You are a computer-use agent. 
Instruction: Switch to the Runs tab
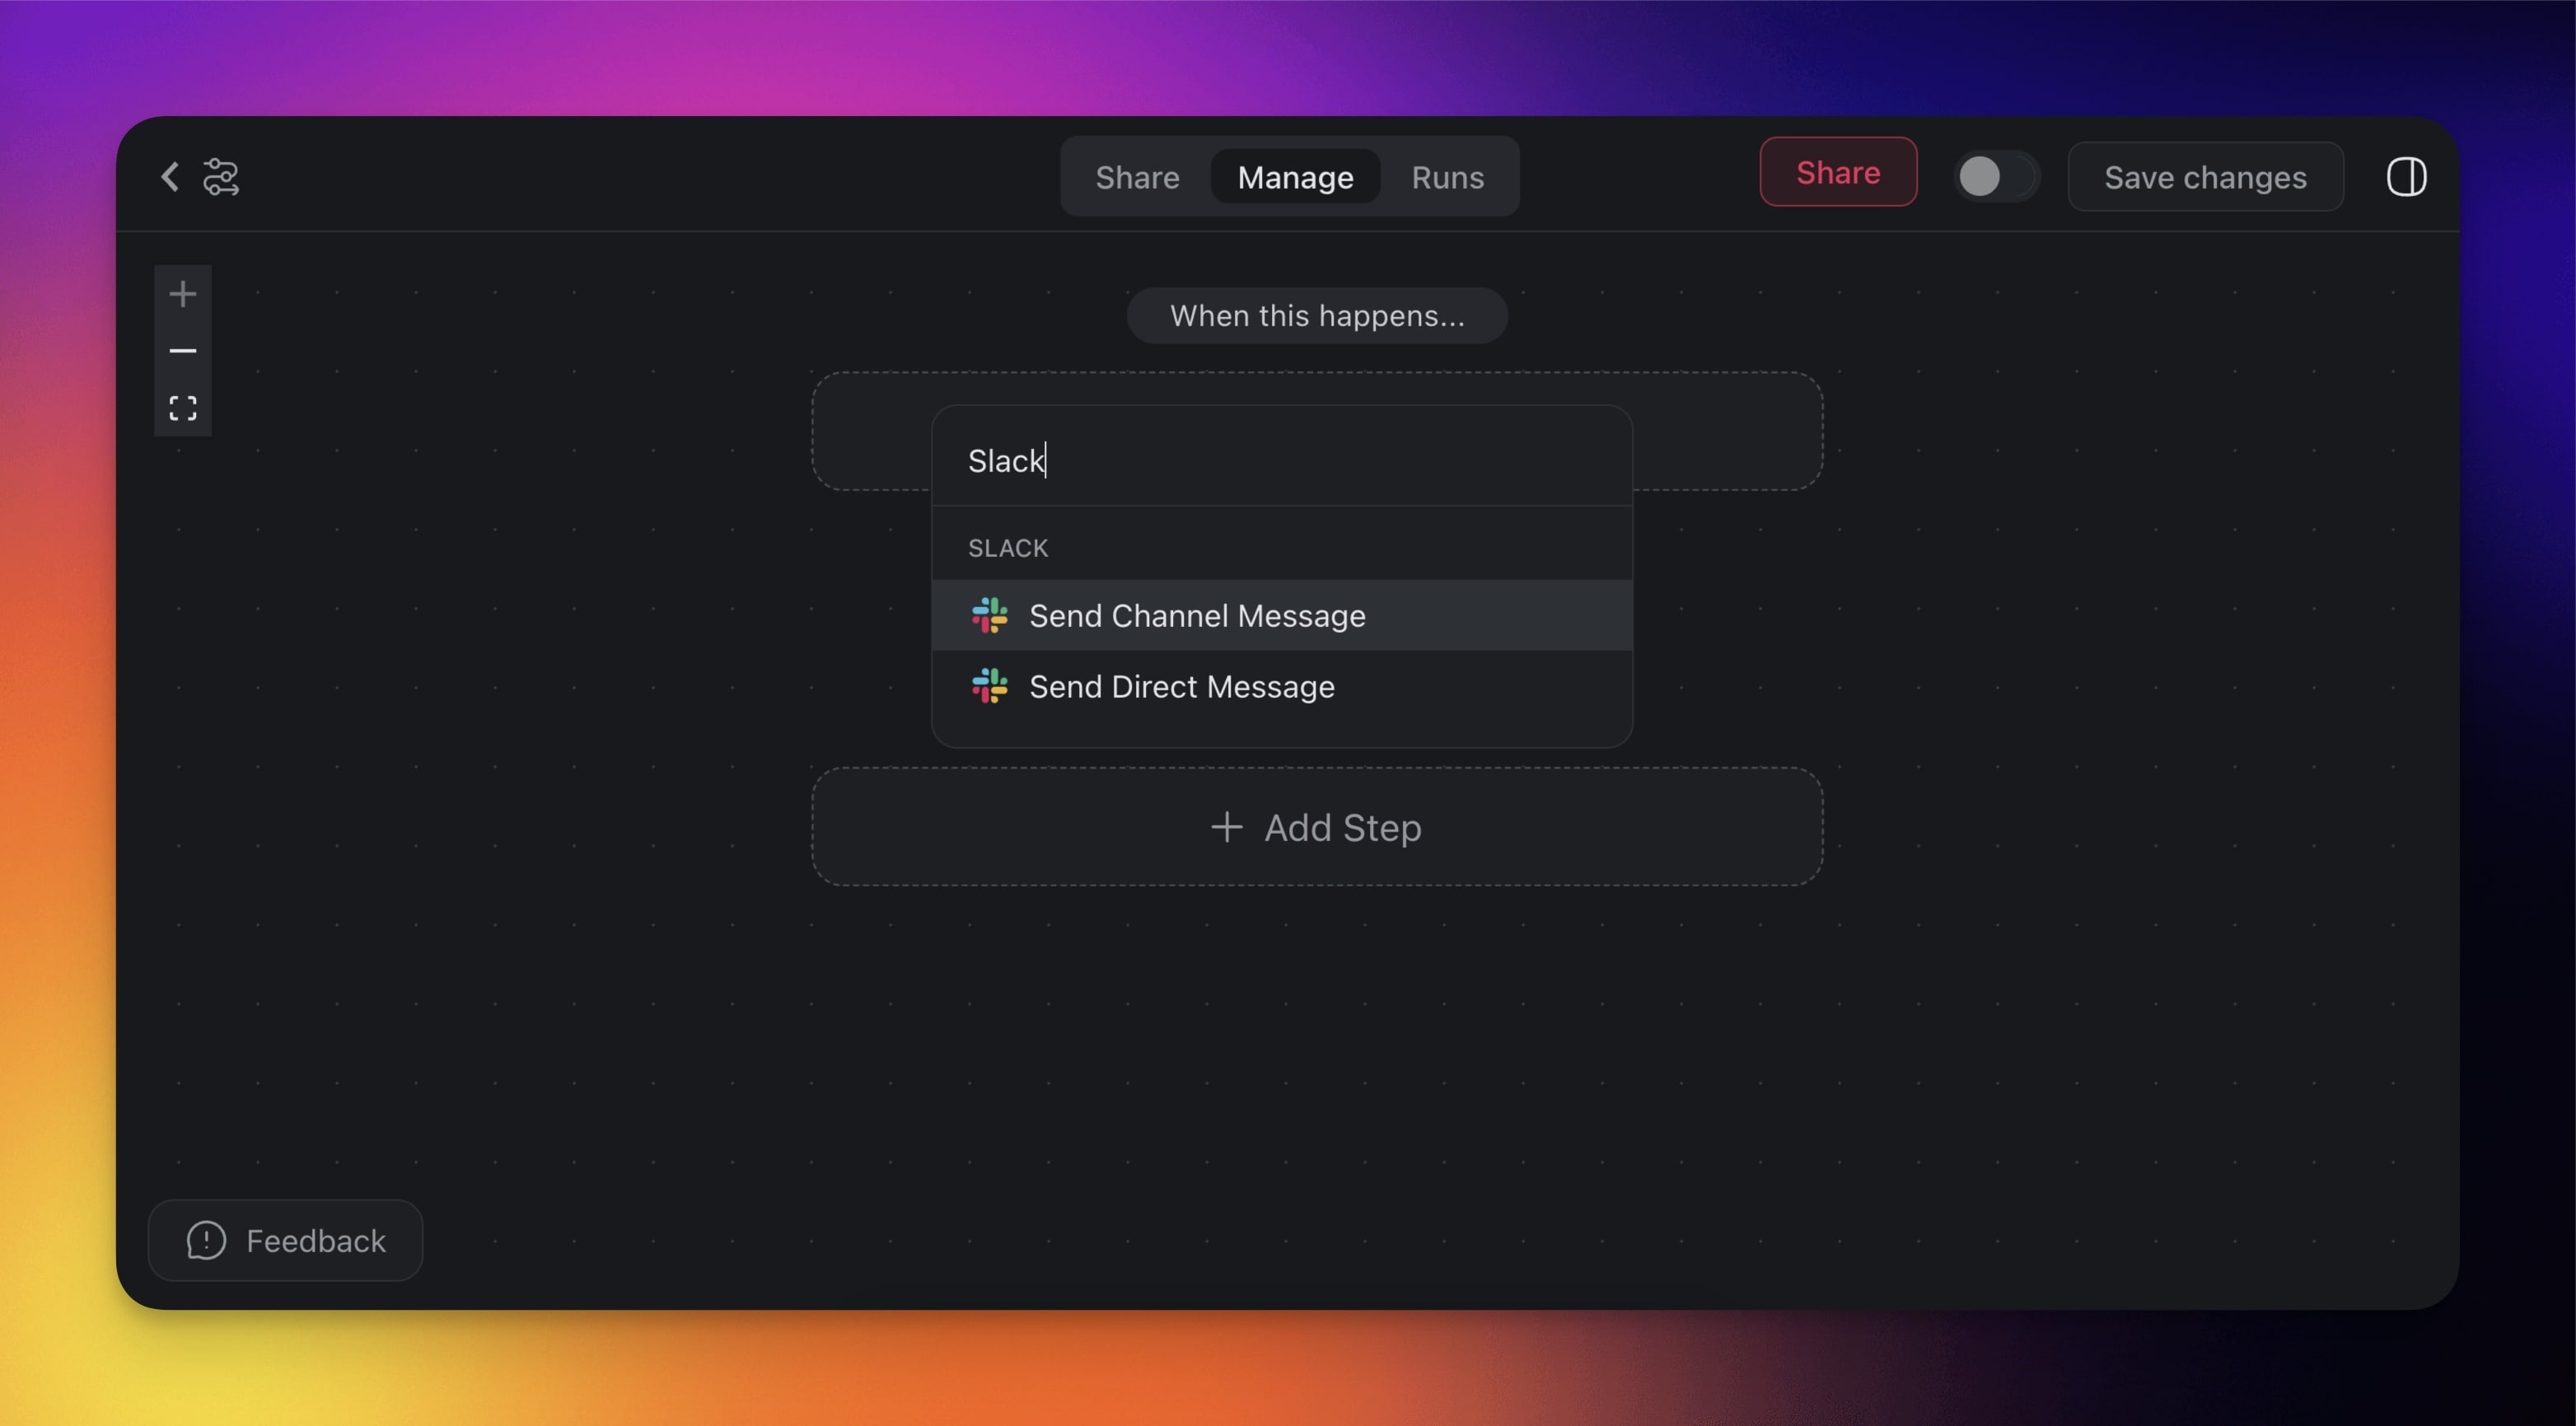[1447, 177]
